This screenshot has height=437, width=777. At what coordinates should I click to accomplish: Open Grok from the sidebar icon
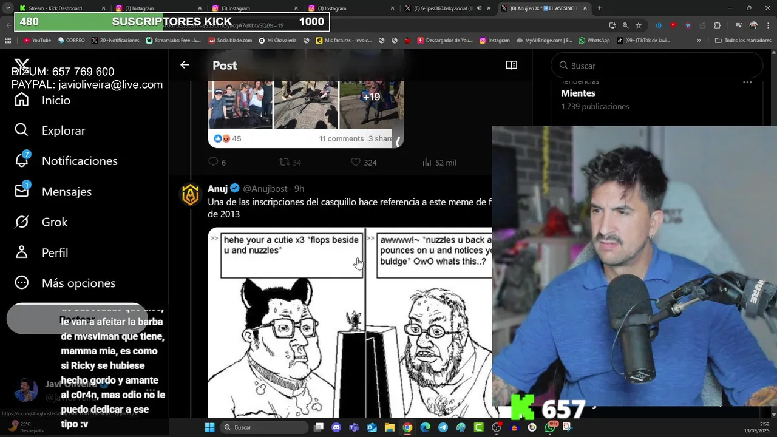click(x=22, y=222)
